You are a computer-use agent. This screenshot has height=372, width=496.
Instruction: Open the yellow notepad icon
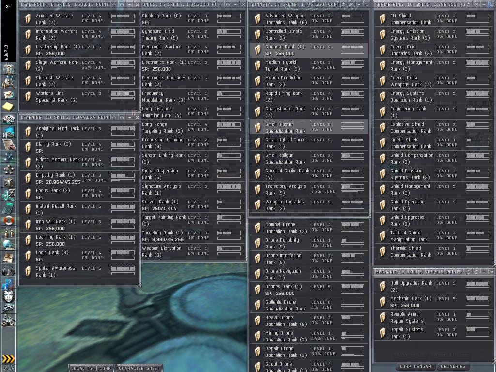(8, 107)
